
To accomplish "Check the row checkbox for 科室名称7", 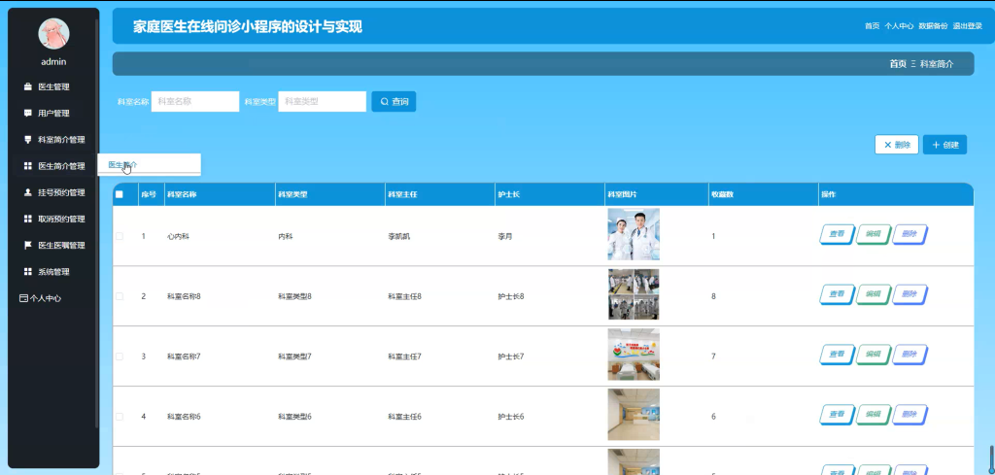I will [120, 356].
